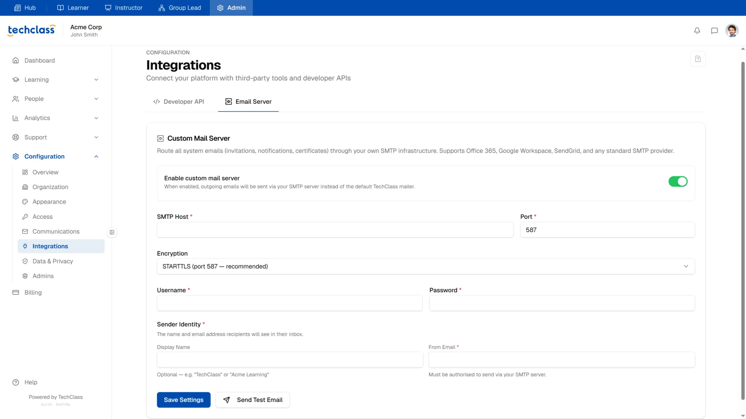Switch to the Group Lead view
This screenshot has height=419, width=746.
click(180, 8)
